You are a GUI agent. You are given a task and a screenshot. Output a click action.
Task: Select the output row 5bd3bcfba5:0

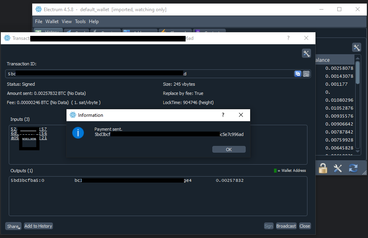coord(27,181)
